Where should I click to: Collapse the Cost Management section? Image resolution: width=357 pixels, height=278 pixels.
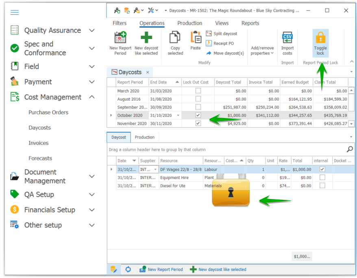tap(92, 97)
